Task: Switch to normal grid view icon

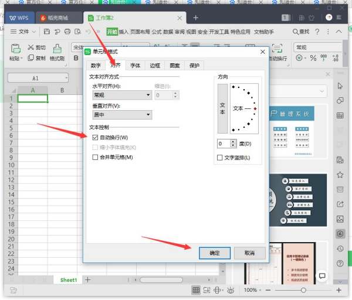Action: 196,290
